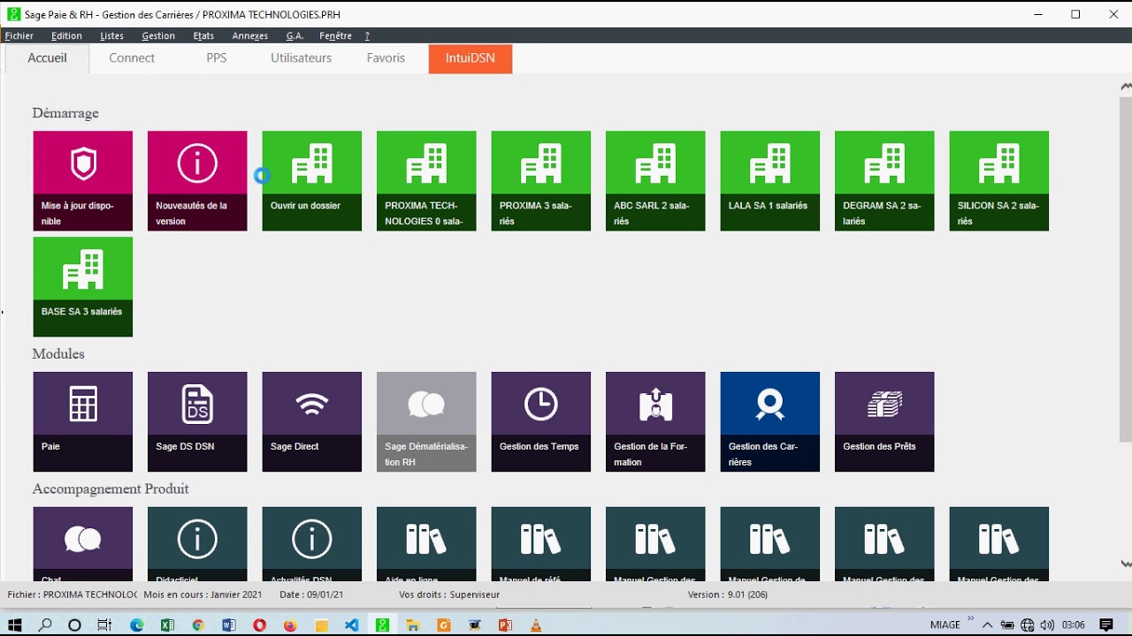Open the Fenêtre menu
This screenshot has height=636, width=1132.
tap(336, 36)
